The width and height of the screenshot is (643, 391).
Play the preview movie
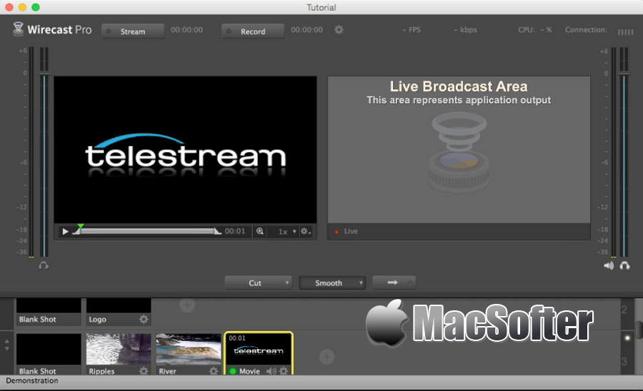[65, 231]
